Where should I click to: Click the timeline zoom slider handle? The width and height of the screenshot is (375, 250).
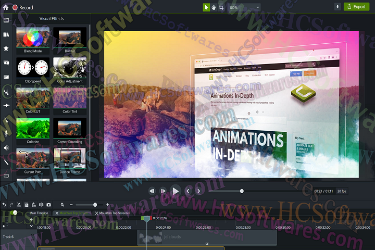95,205
